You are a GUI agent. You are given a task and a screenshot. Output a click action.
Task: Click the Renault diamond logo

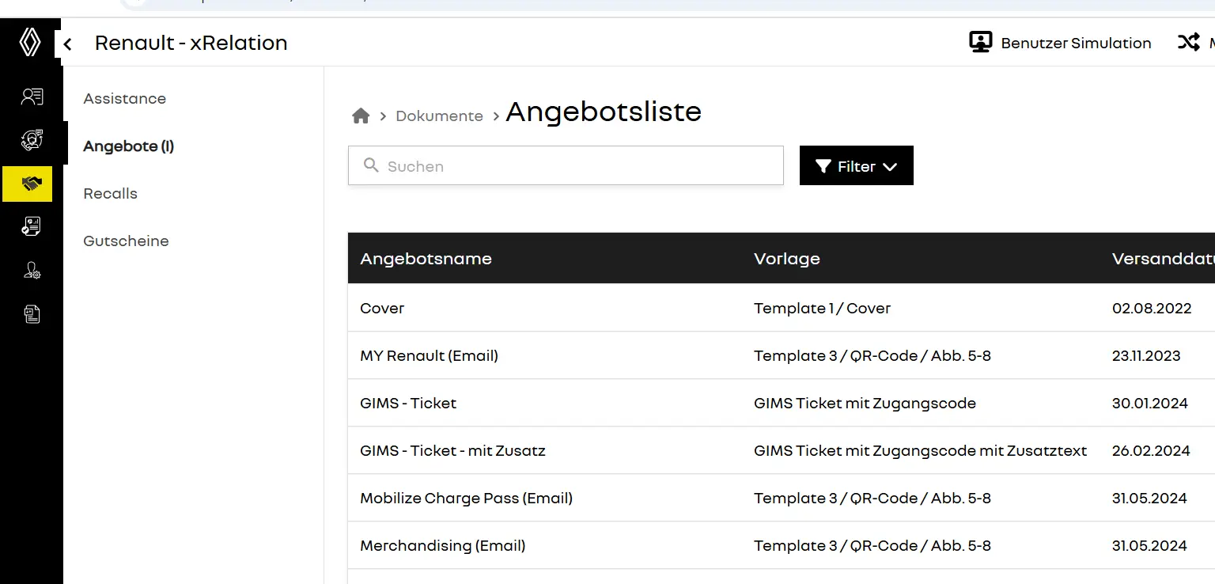tap(30, 43)
